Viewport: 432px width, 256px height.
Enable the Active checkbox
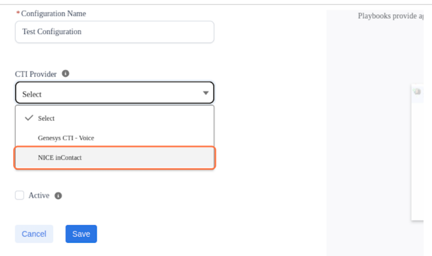point(19,196)
